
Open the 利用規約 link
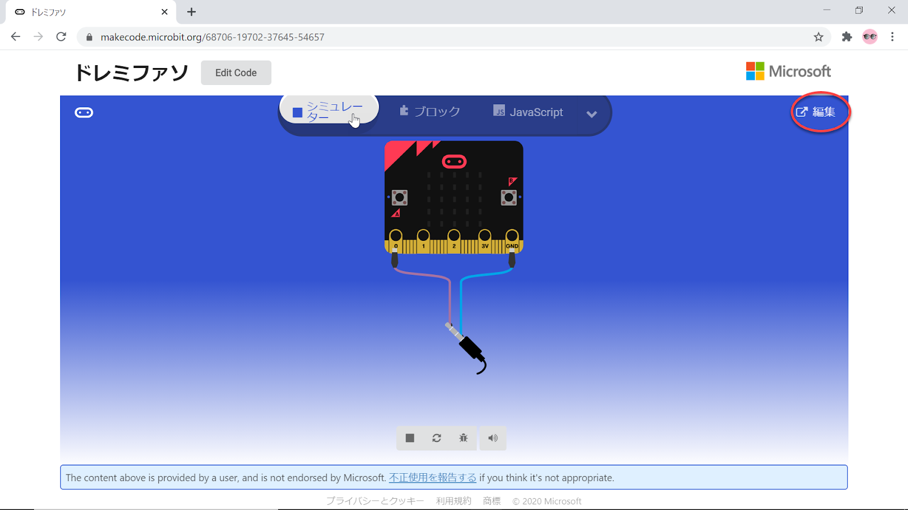pos(453,501)
